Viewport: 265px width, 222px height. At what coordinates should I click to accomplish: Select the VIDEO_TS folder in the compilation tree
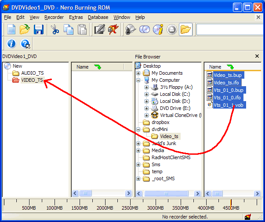(x=32, y=80)
